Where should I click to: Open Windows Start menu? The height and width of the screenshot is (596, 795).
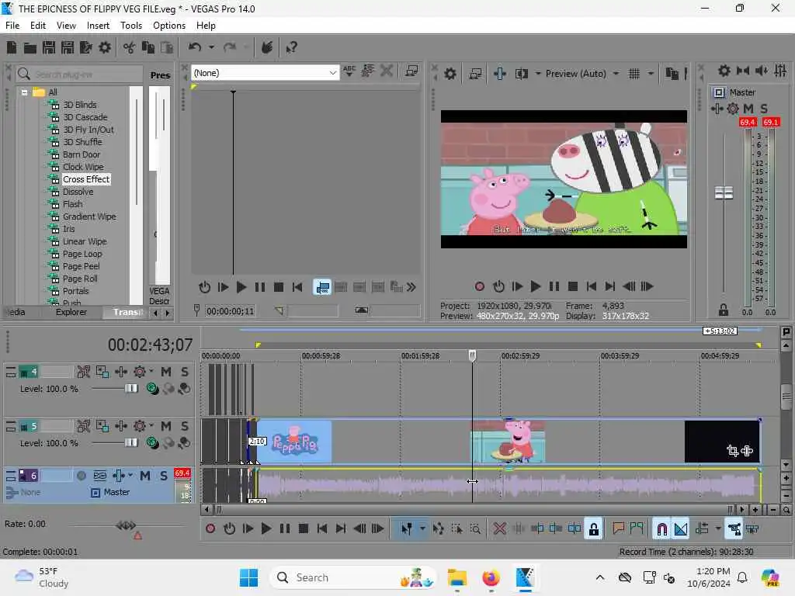248,577
